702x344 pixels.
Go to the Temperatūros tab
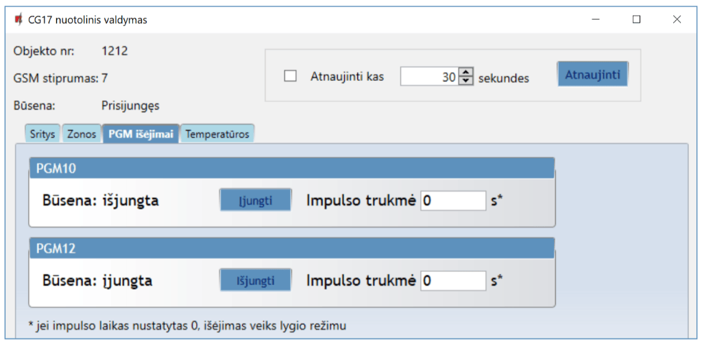point(218,134)
